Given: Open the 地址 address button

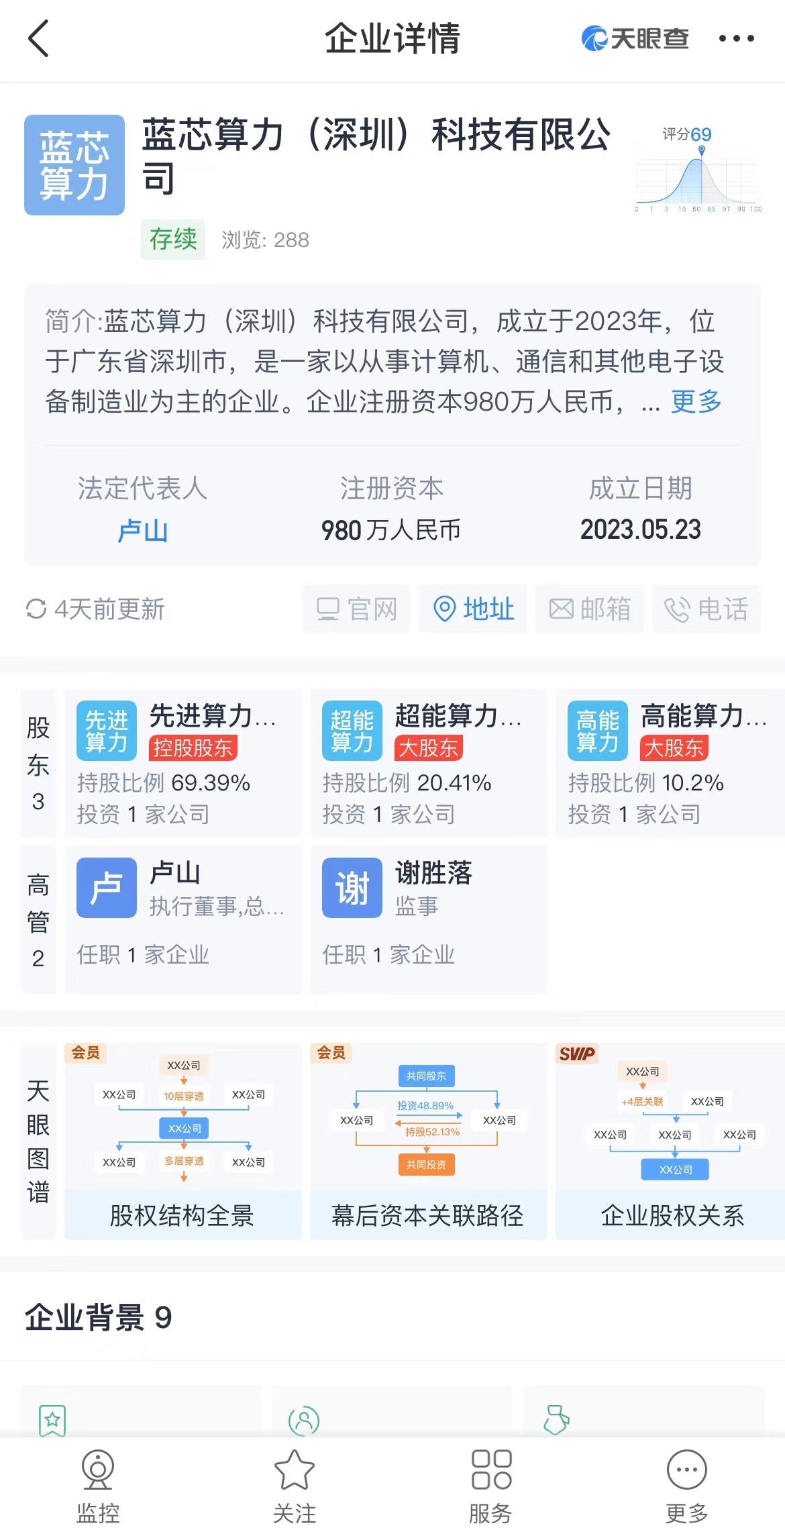Looking at the screenshot, I should (473, 609).
